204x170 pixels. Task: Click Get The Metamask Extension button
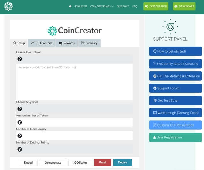[x=176, y=76]
